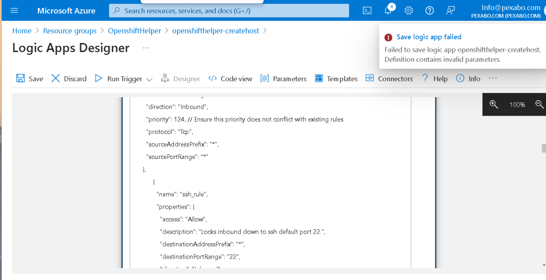This screenshot has height=280, width=546.
Task: Open the openshifthelper-createhost breadcrumb
Action: [216, 30]
